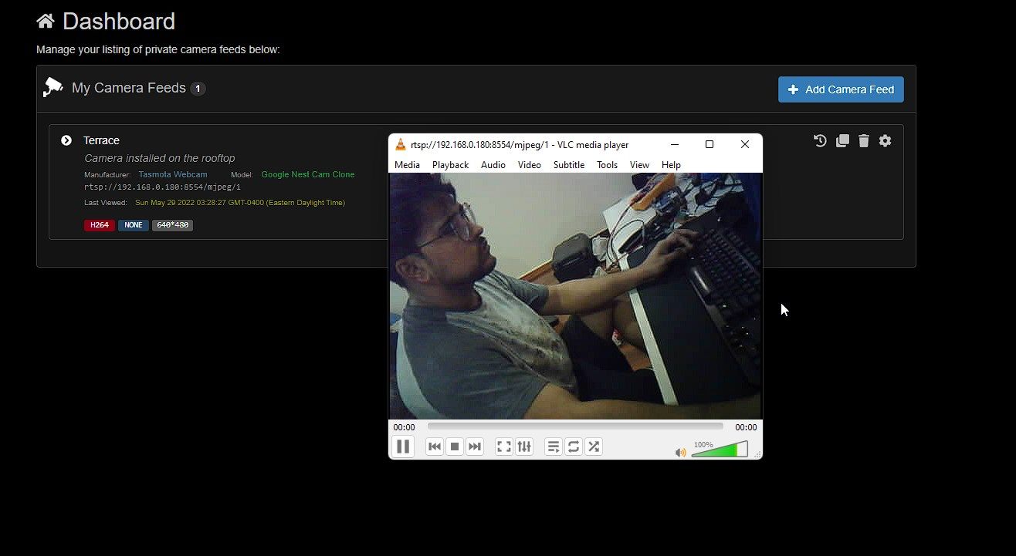Open history for the Terrace camera

820,140
